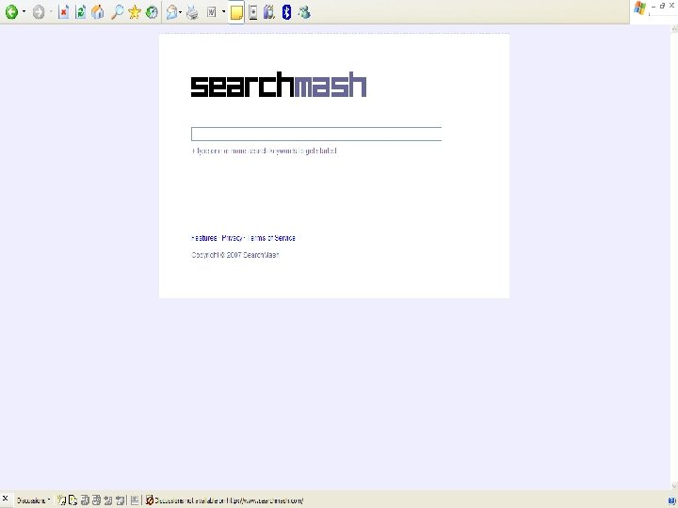This screenshot has height=508, width=678.
Task: Click the first icon after Discussions dropdown
Action: [61, 500]
